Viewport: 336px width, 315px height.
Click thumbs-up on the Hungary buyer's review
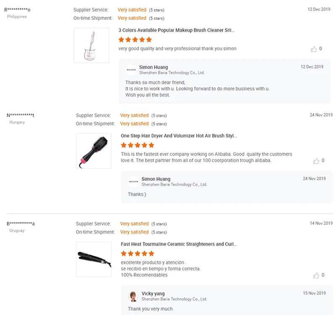coord(316,161)
